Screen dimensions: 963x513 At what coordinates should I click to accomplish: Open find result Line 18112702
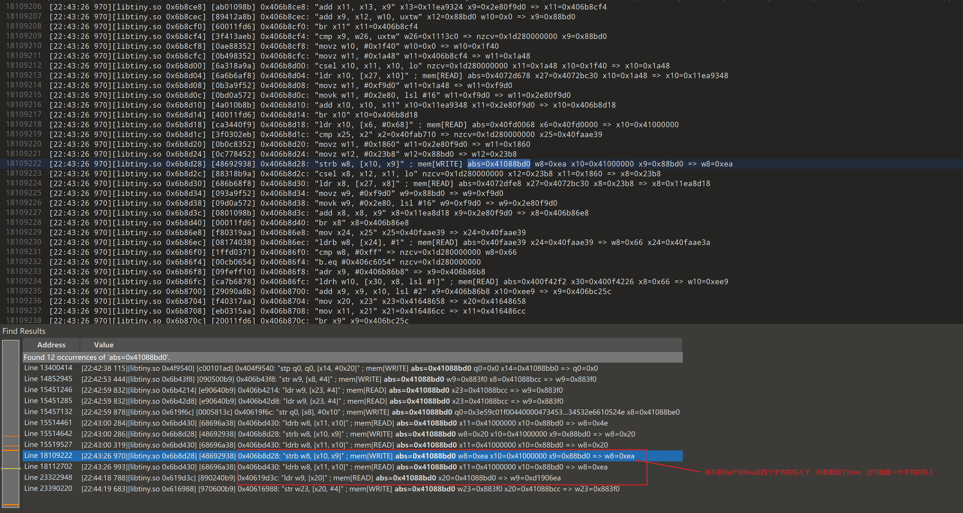[x=353, y=467]
